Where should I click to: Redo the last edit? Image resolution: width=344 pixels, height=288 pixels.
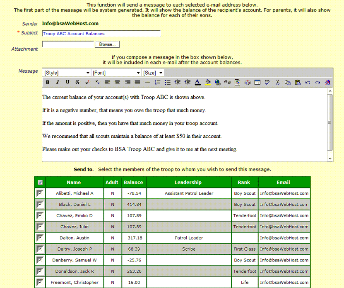[318, 83]
